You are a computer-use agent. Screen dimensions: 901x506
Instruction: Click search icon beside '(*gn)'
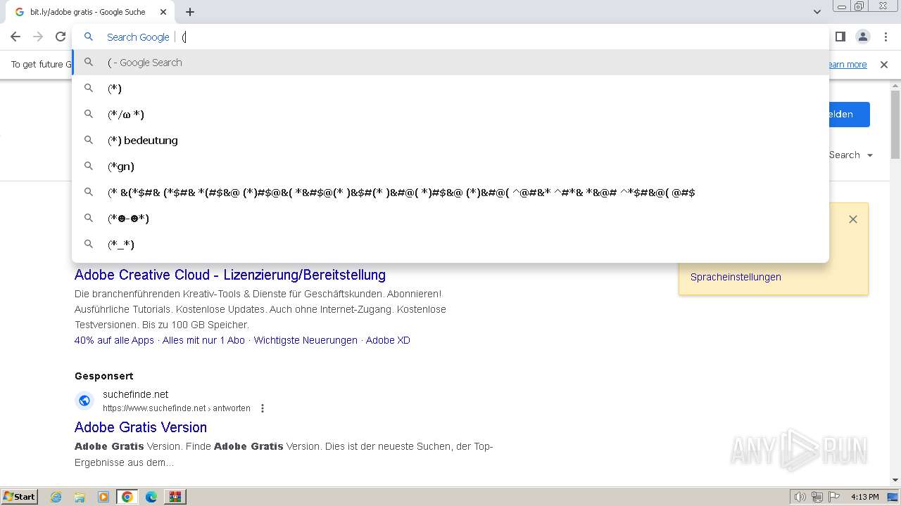pos(89,166)
